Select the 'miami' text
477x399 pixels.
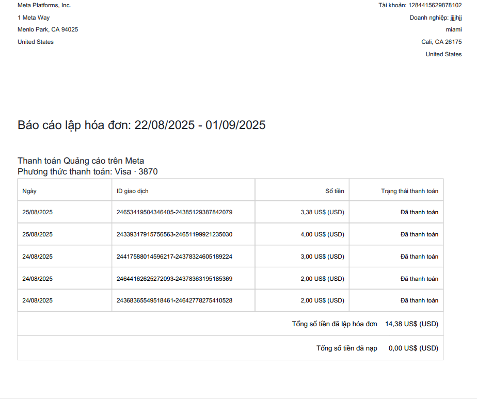pos(454,29)
